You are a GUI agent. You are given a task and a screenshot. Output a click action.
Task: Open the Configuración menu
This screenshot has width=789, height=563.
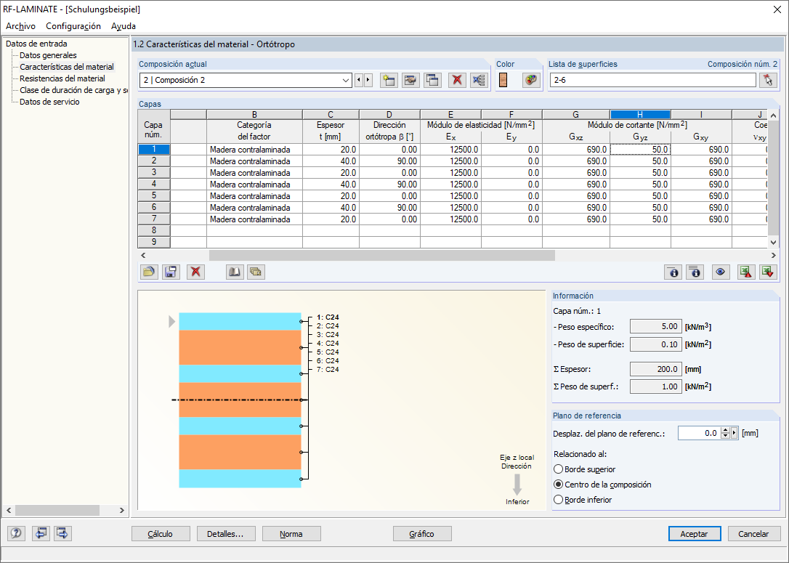(72, 25)
